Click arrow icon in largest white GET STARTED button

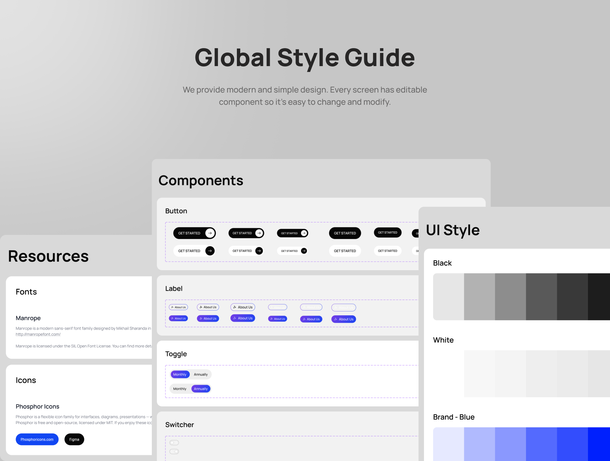(210, 251)
